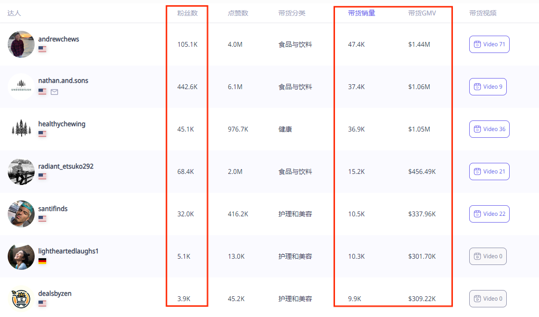Open Video 71 button for andrewchews
539x317 pixels.
(x=489, y=44)
